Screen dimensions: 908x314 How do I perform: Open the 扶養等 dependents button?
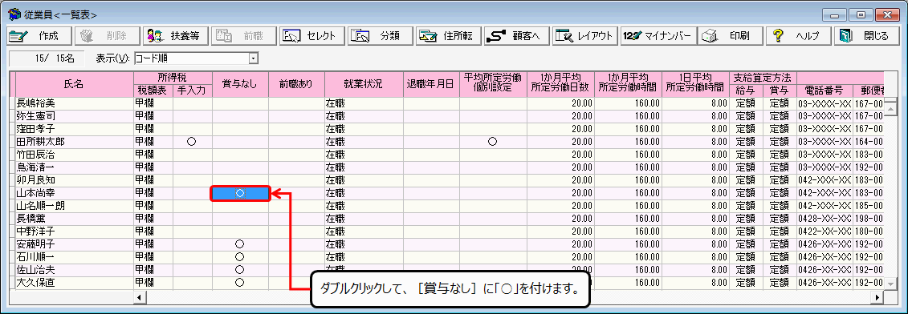176,36
